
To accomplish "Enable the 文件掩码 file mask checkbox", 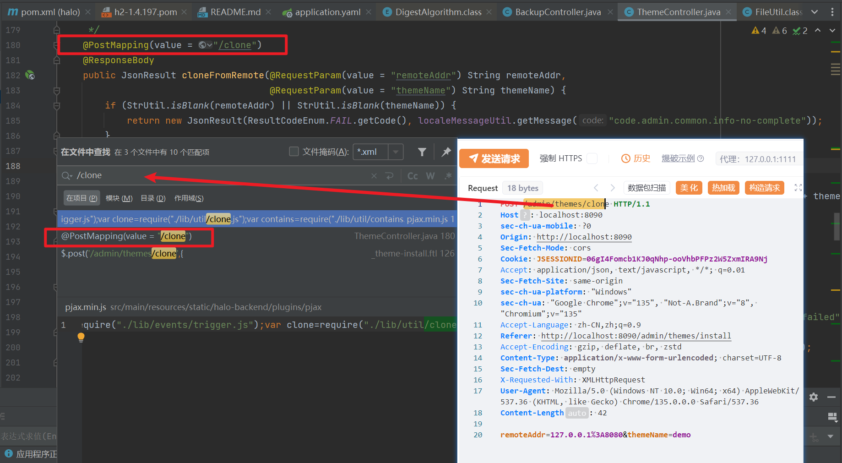I will (x=294, y=152).
